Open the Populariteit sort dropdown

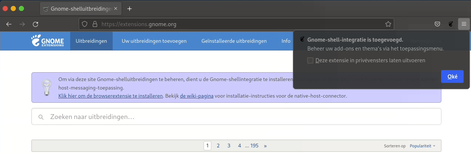coord(422,146)
